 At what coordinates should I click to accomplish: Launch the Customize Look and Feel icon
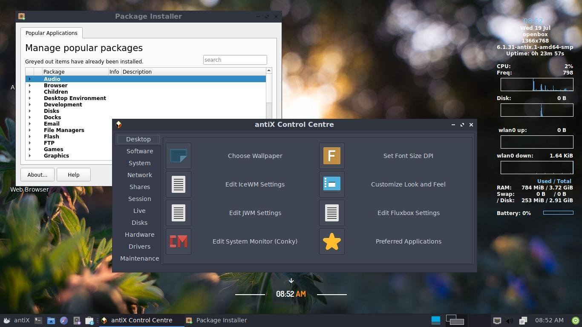pyautogui.click(x=332, y=184)
